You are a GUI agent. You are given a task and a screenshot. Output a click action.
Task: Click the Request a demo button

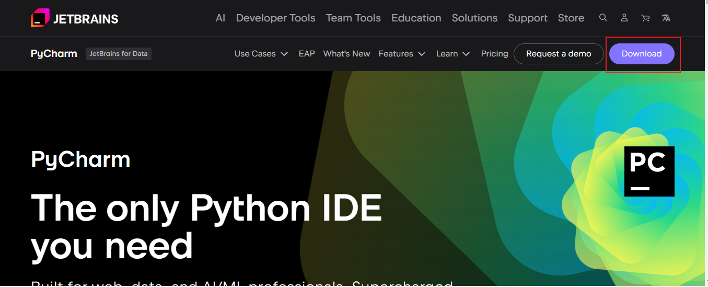(559, 54)
